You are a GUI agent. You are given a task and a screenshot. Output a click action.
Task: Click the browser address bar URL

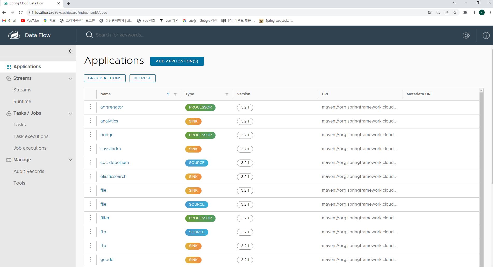[x=71, y=12]
